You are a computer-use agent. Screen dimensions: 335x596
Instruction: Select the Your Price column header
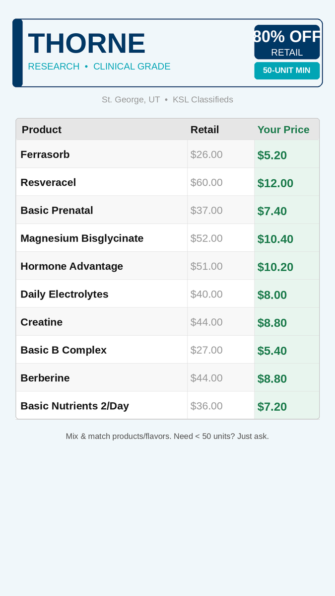[x=283, y=130]
